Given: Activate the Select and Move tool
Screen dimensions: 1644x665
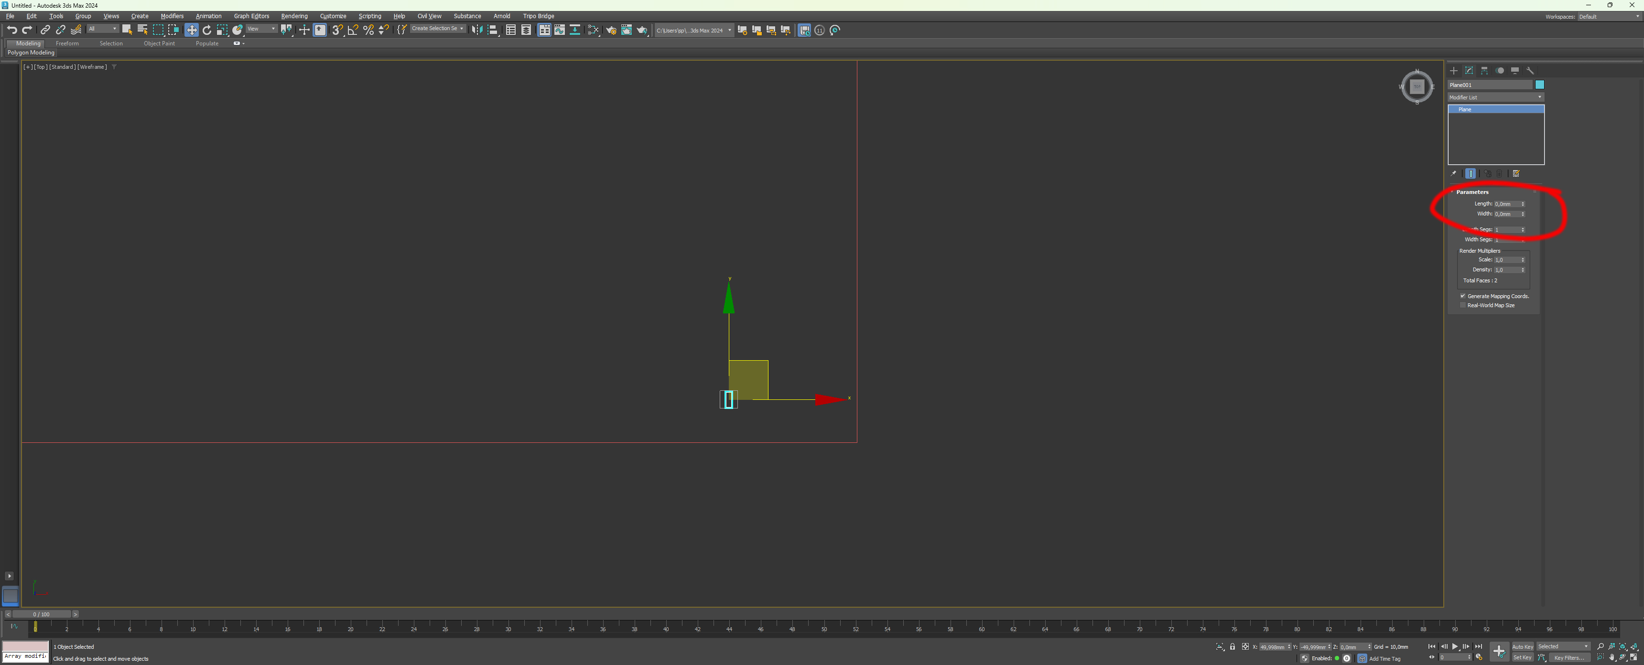Looking at the screenshot, I should pos(192,30).
